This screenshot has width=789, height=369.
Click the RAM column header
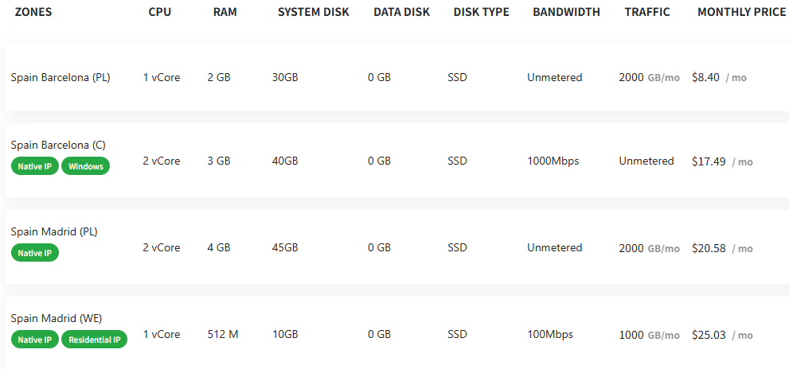pyautogui.click(x=225, y=12)
